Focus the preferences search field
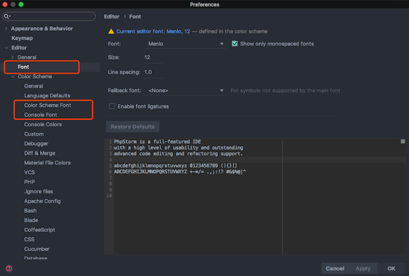The height and width of the screenshot is (276, 409). (x=49, y=17)
